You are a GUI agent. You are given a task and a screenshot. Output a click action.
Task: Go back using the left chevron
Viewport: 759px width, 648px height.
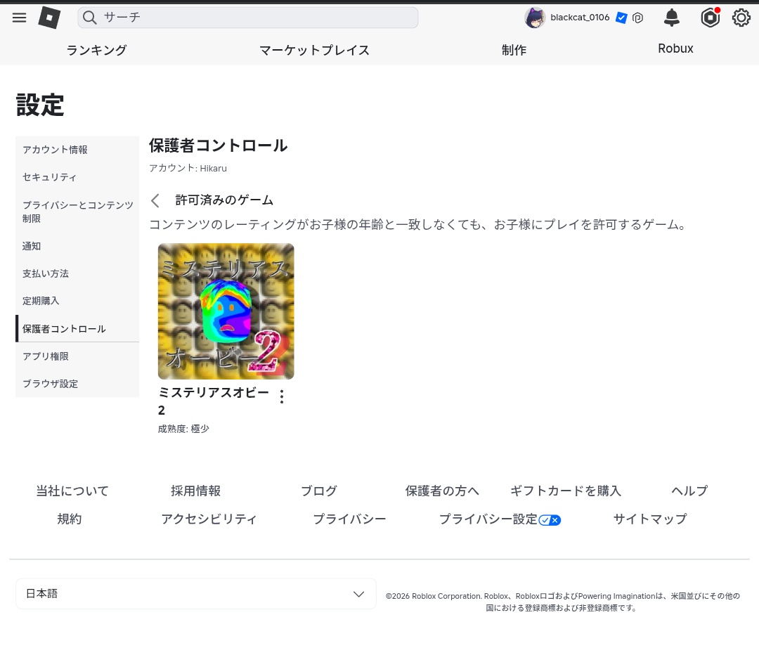tap(155, 200)
